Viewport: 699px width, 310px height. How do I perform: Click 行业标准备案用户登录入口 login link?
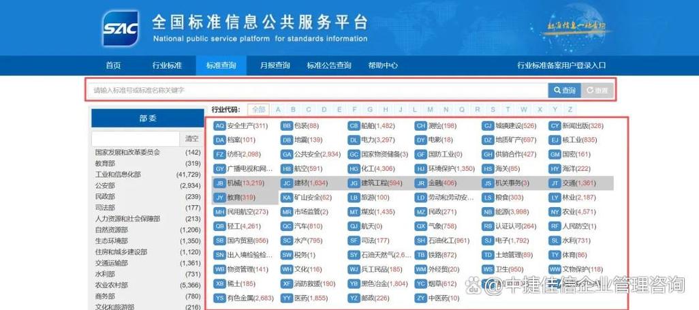pos(561,65)
